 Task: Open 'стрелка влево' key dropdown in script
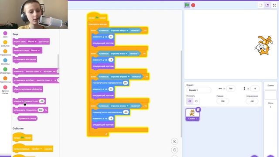pos(119,106)
